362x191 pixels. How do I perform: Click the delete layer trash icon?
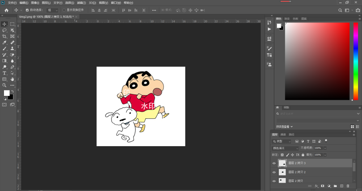tap(348, 186)
